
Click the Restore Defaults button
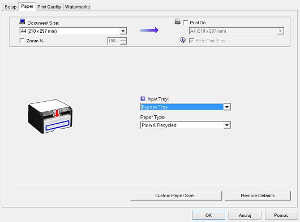[258, 195]
